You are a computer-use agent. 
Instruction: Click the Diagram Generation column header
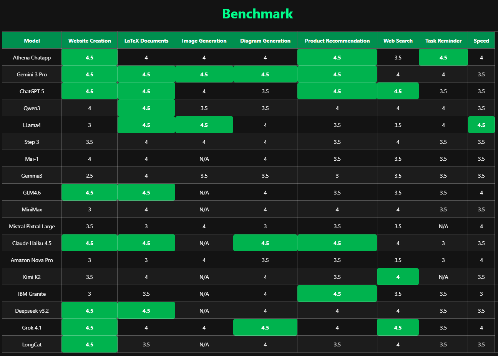point(265,41)
